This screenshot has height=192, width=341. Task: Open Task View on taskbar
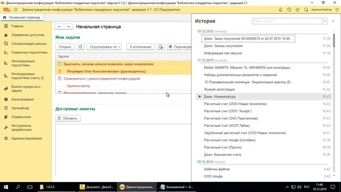[x=30, y=187]
